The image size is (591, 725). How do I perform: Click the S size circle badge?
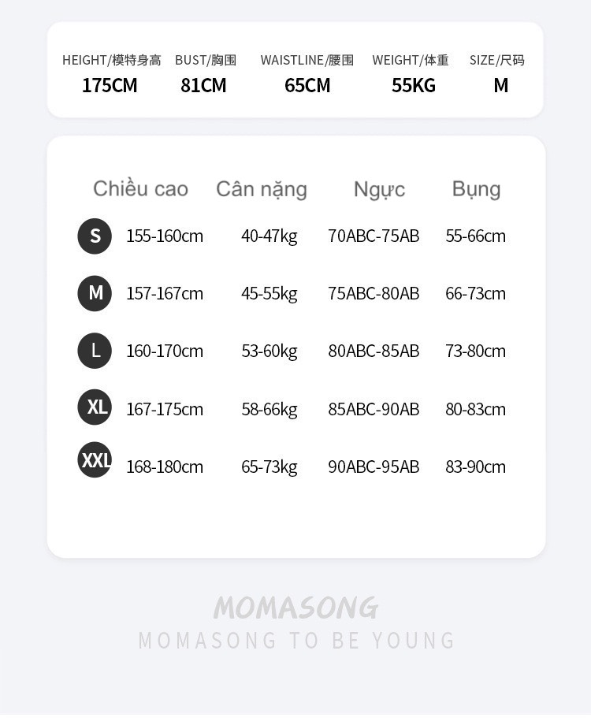[95, 236]
